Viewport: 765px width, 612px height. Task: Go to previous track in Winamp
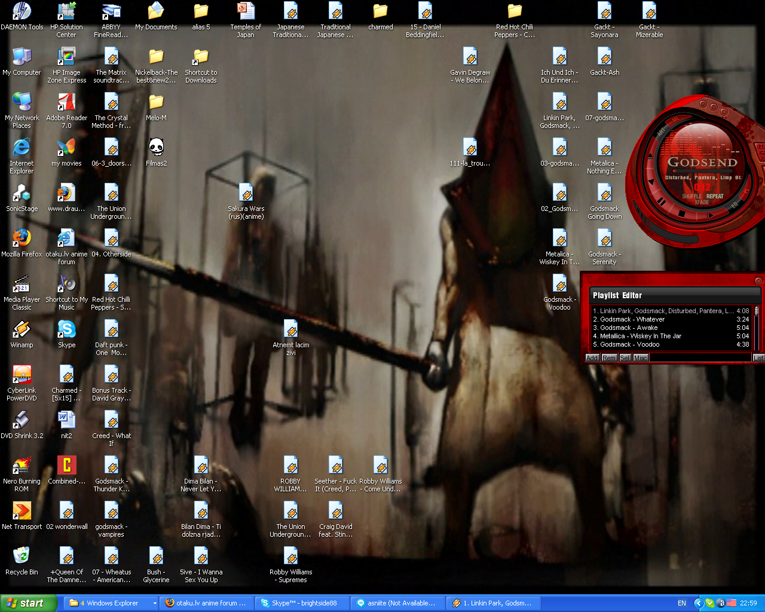651,182
